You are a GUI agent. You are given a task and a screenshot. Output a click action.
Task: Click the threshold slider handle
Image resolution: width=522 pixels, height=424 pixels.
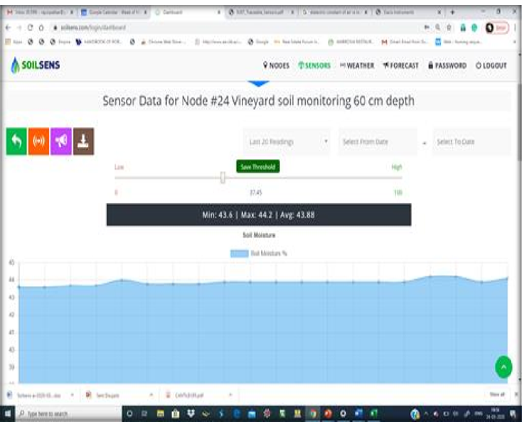pos(223,178)
